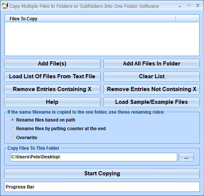
Task: Click Remove Entries Not Containing X
Action: [152, 89]
